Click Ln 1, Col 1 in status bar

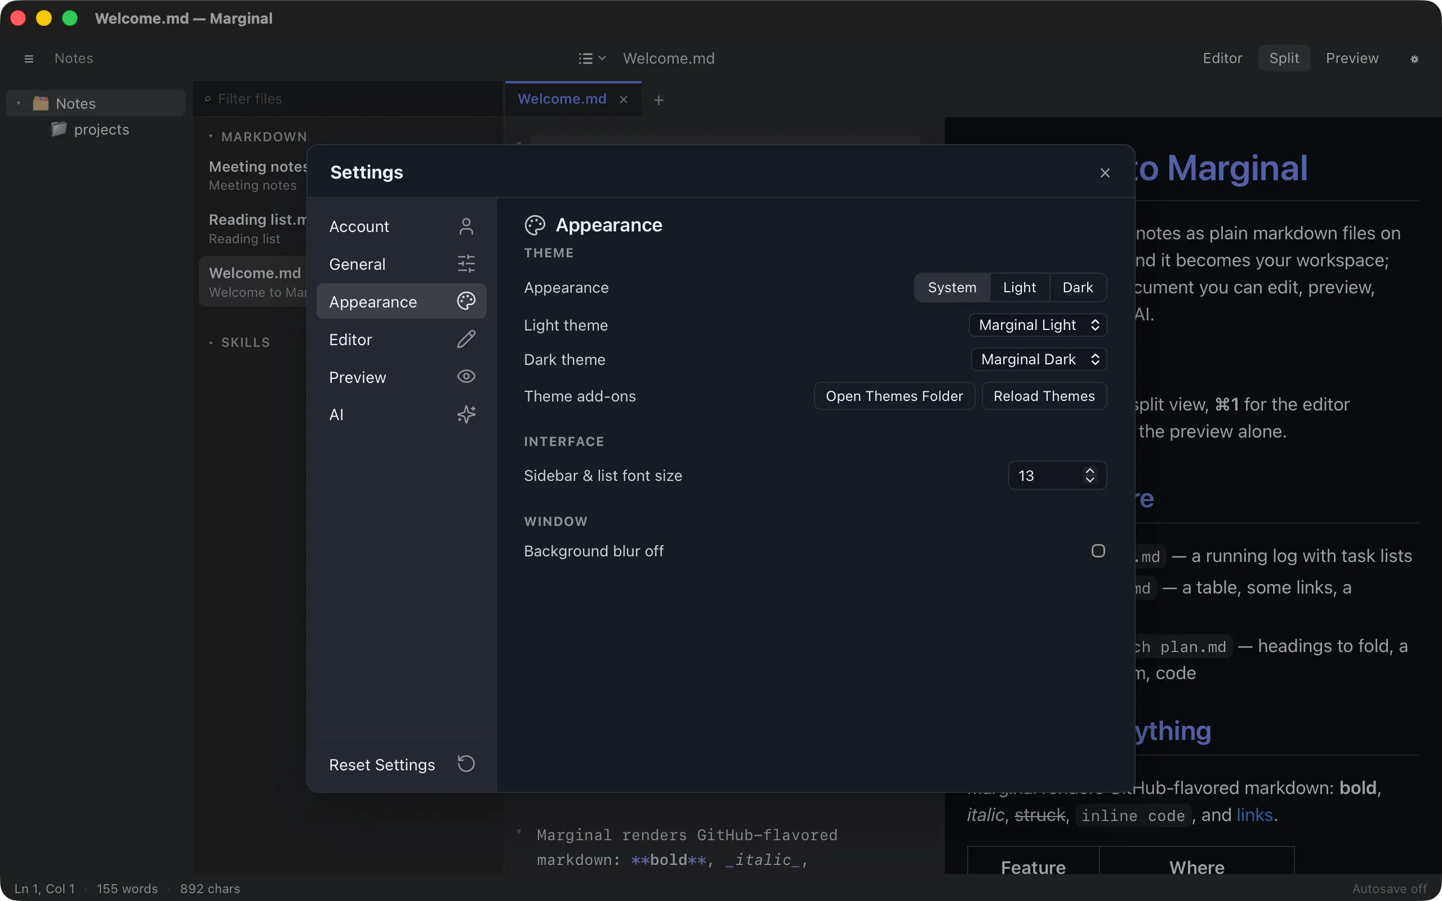44,889
